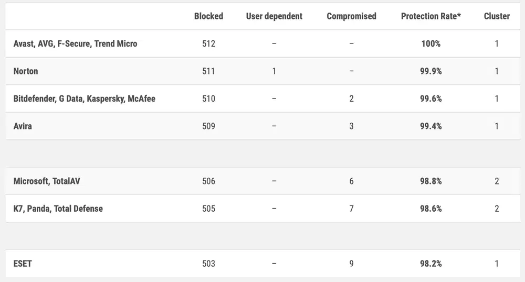Click the Bitdefender, G Data, Kaspersky, McAfee label

pyautogui.click(x=84, y=99)
